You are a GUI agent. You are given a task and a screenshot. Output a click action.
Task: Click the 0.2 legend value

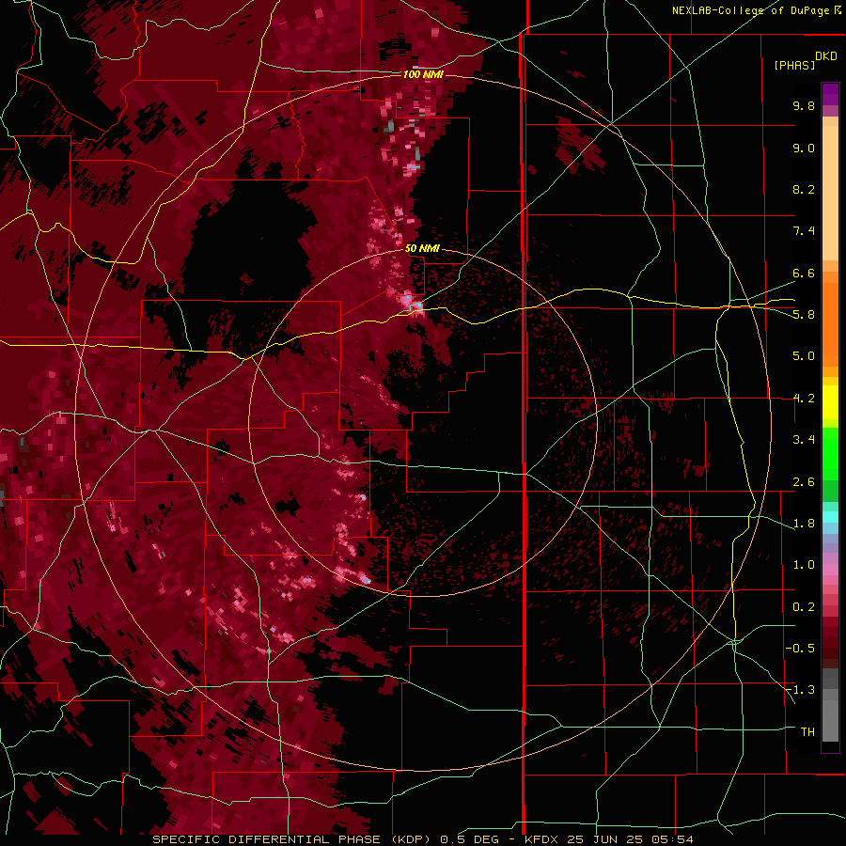click(804, 607)
